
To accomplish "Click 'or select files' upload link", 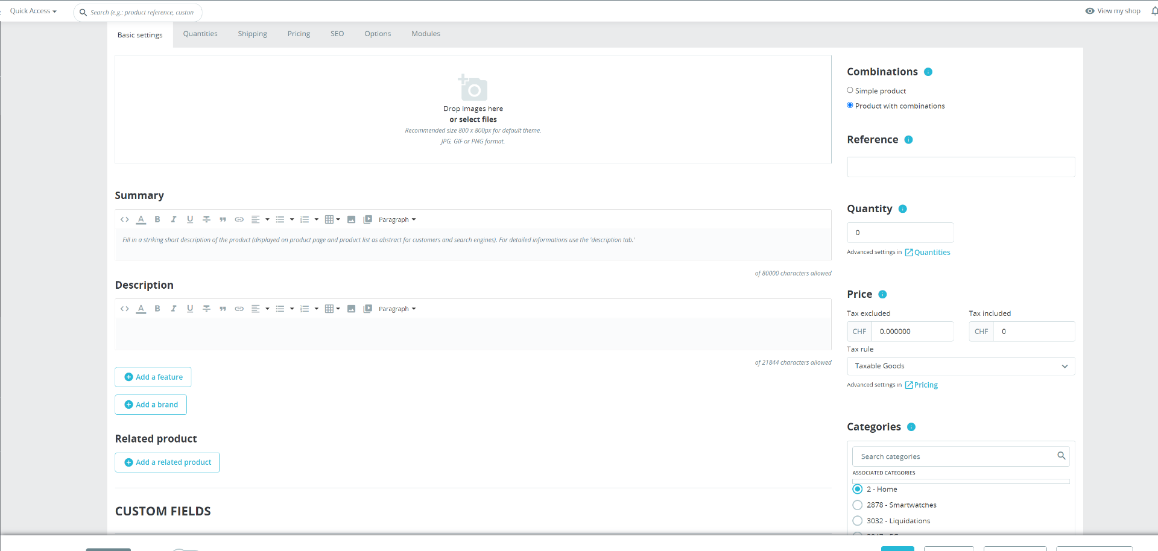I will coord(473,119).
